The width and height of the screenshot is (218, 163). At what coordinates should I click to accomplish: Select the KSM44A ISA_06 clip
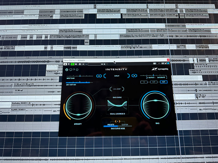point(204,72)
